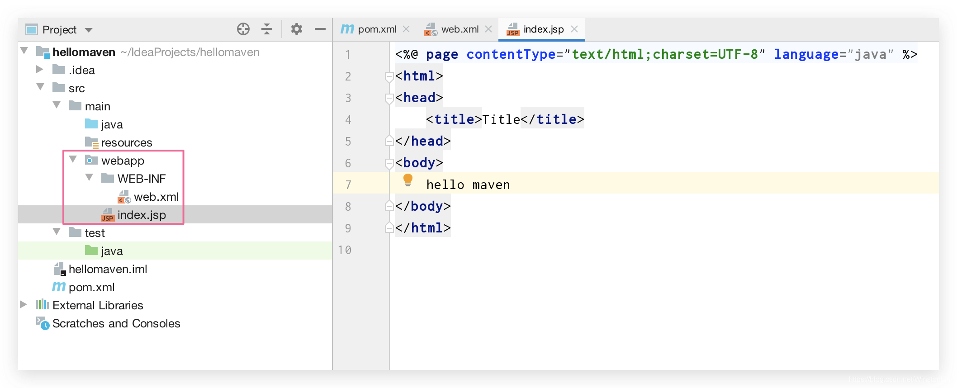Click the collapse all icon in Project panel
This screenshot has width=957, height=388.
pos(267,29)
